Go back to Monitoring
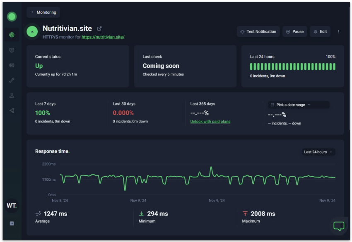This screenshot has height=242, width=352. coord(43,12)
